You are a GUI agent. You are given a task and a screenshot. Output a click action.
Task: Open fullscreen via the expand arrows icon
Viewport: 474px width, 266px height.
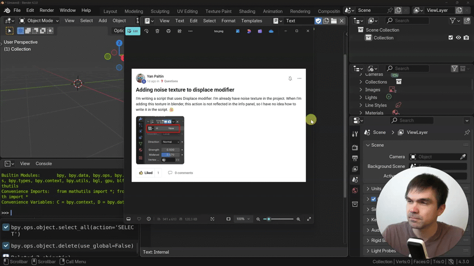(x=309, y=219)
